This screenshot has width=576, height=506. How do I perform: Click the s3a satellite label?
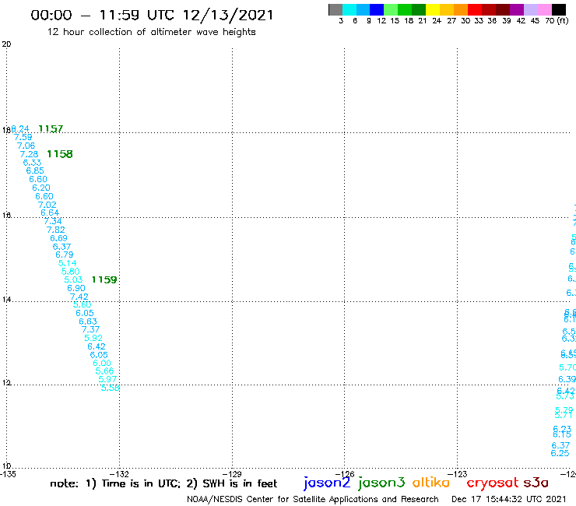[536, 483]
